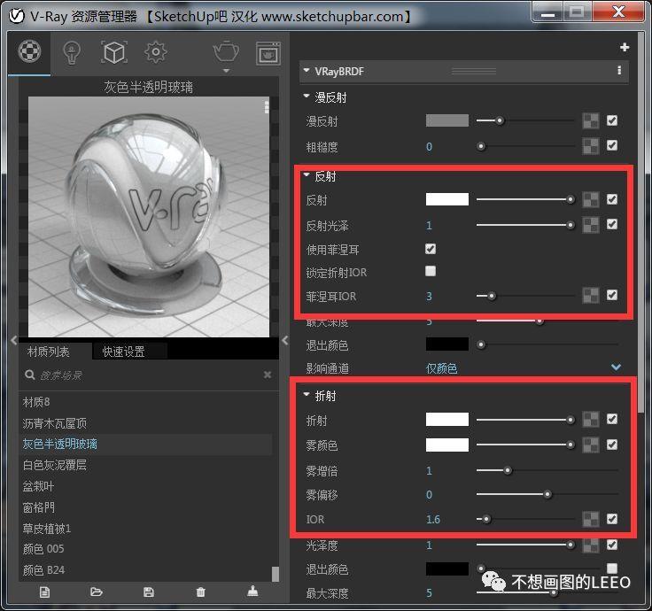Click the material preview thumbnail
652x611 pixels.
click(x=149, y=217)
